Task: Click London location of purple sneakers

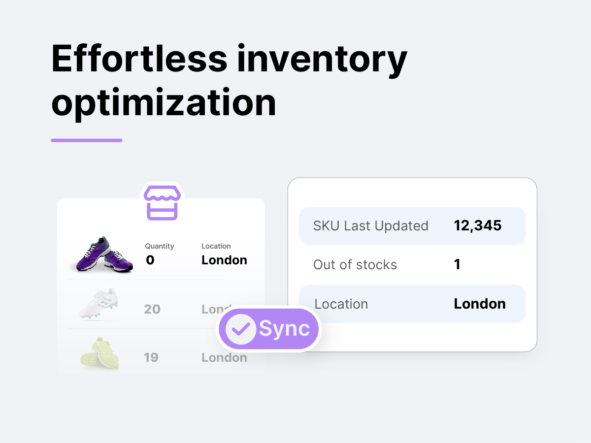Action: pyautogui.click(x=224, y=260)
